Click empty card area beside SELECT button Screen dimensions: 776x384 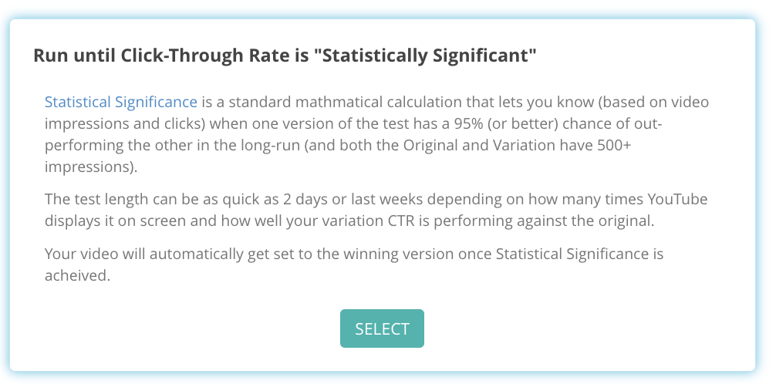[569, 328]
